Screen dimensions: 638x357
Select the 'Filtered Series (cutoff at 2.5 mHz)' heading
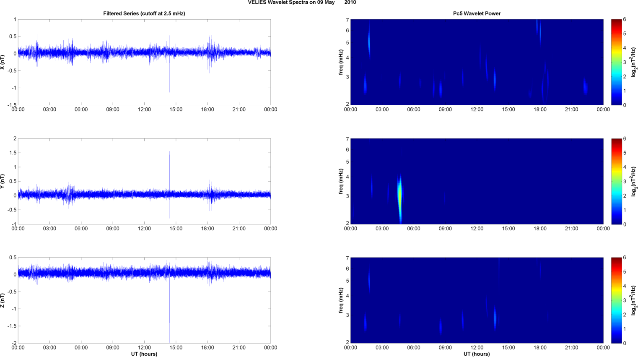tap(144, 13)
